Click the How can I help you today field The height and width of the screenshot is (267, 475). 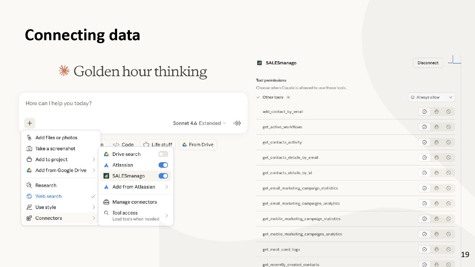click(x=133, y=104)
